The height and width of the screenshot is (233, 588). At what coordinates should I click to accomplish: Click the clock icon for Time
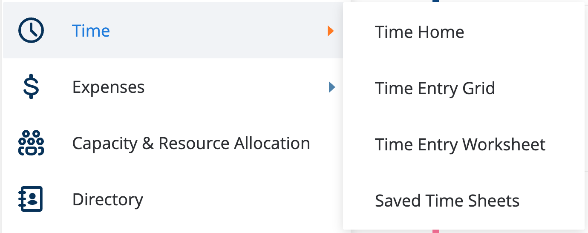(x=31, y=31)
